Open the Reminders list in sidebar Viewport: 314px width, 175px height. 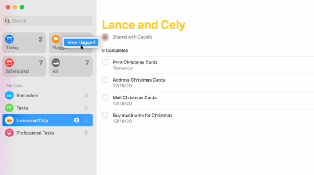pyautogui.click(x=48, y=95)
